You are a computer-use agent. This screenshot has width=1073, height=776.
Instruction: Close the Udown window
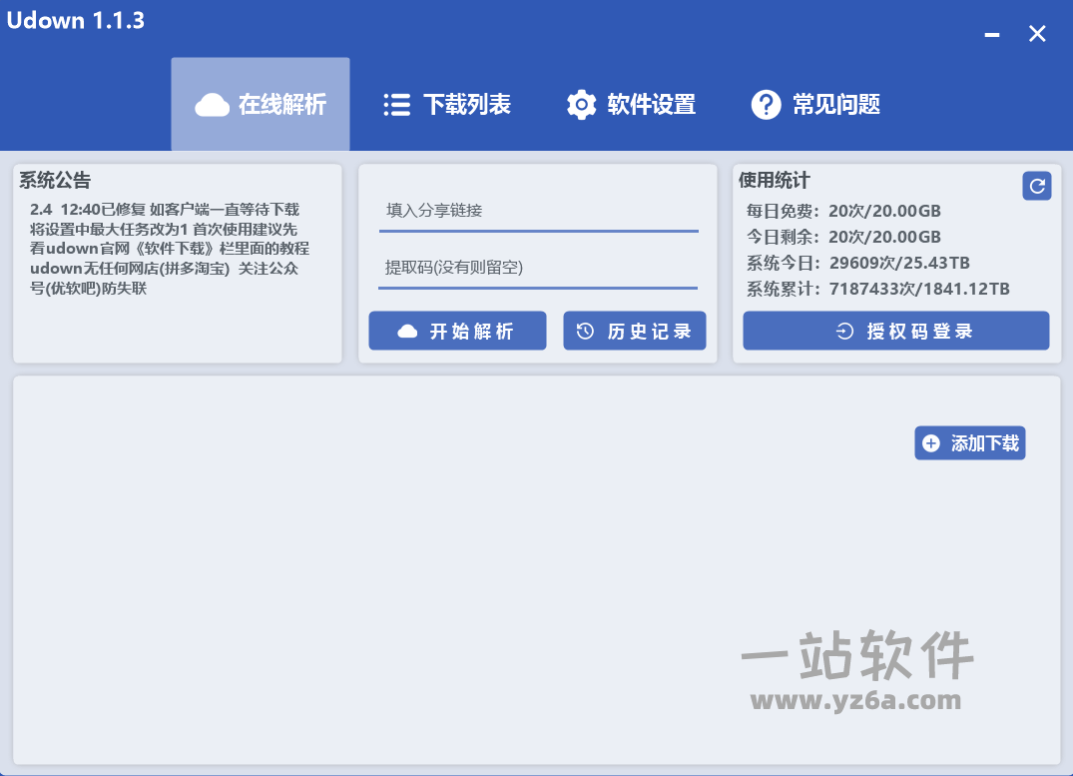pyautogui.click(x=1037, y=34)
